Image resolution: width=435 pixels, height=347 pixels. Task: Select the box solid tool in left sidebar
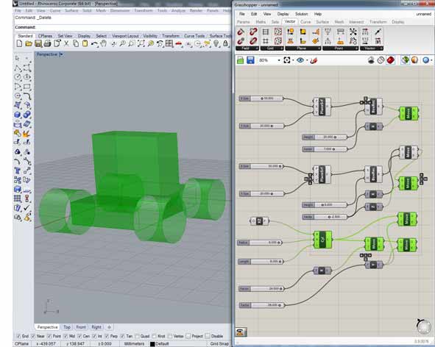click(18, 115)
